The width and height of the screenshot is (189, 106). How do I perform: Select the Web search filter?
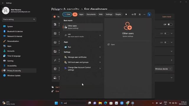(101, 14)
